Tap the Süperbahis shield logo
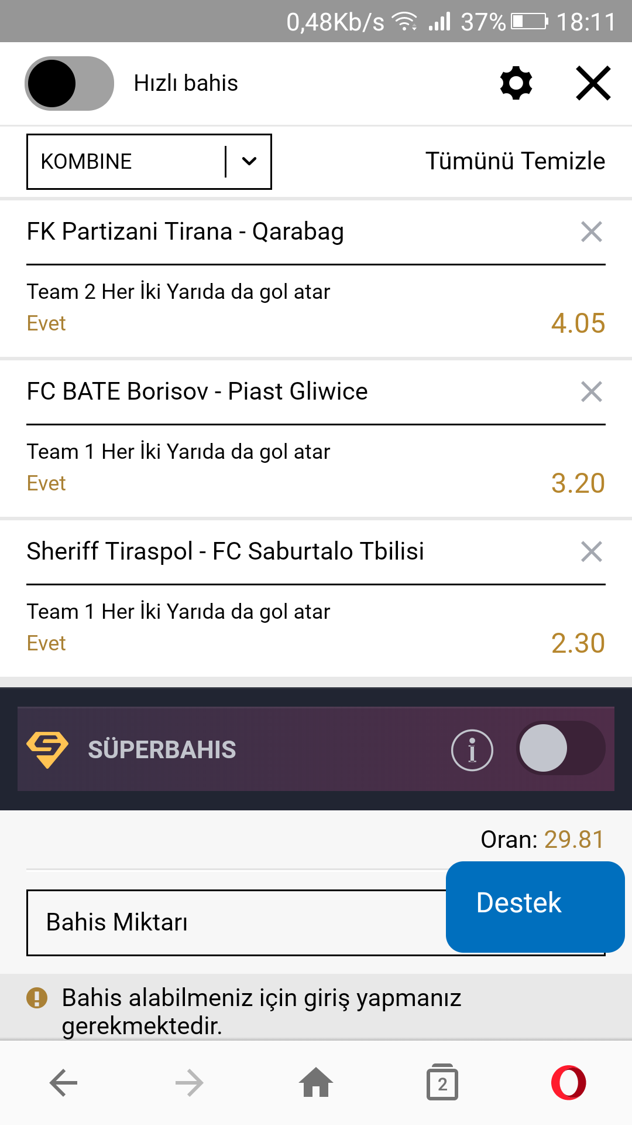Screen dimensions: 632x1125 (47, 750)
